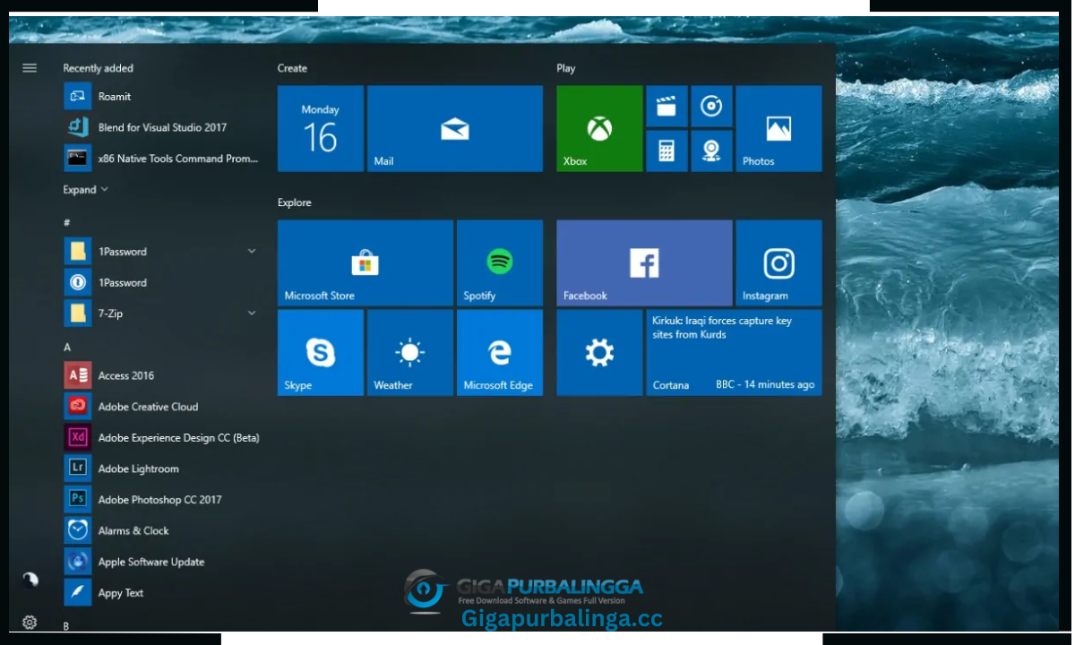The width and height of the screenshot is (1075, 645).
Task: Expand the 1Password folder chevron
Action: click(252, 252)
